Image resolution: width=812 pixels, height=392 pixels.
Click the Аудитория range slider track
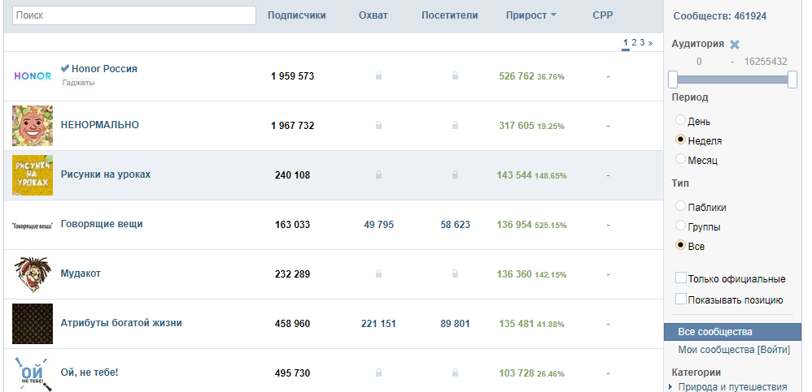pyautogui.click(x=732, y=80)
